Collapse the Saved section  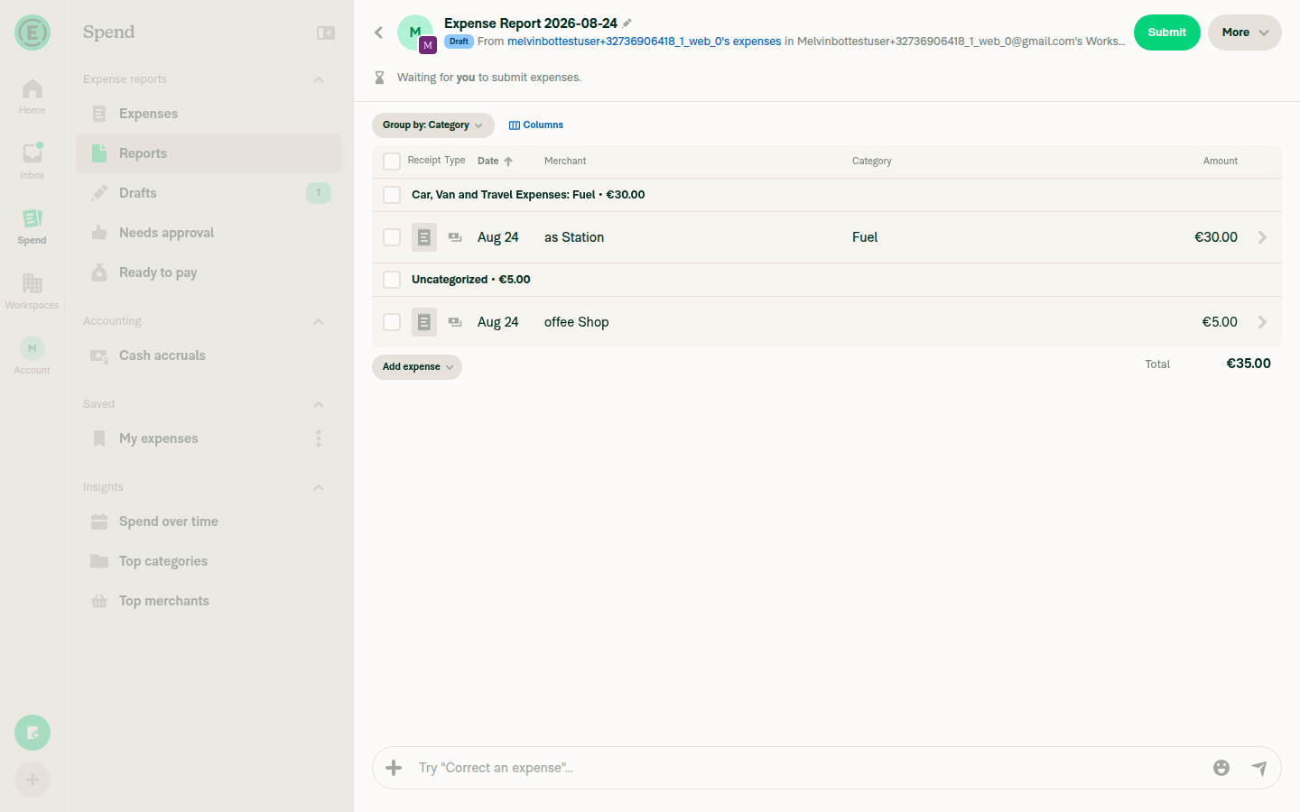tap(319, 404)
